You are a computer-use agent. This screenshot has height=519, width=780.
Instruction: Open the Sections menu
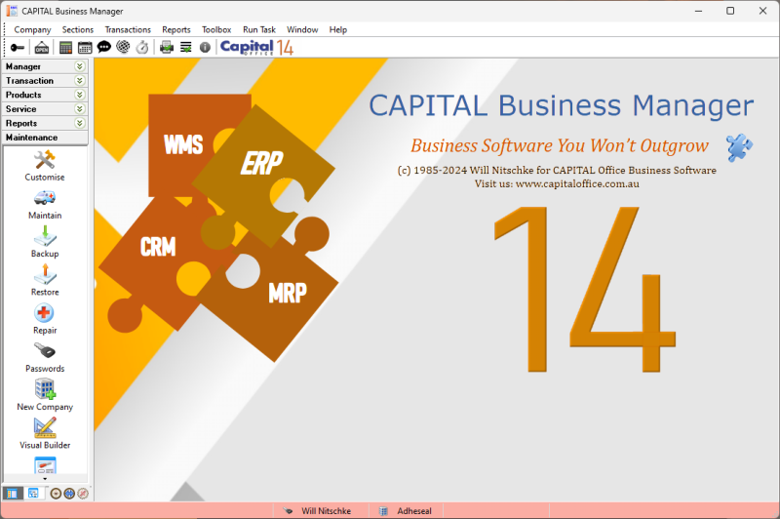tap(78, 30)
